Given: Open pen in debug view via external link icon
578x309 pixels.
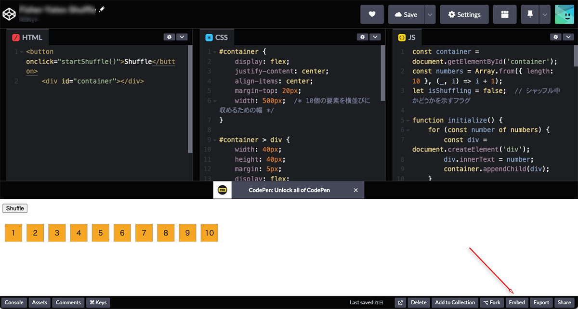Looking at the screenshot, I should click(x=400, y=302).
